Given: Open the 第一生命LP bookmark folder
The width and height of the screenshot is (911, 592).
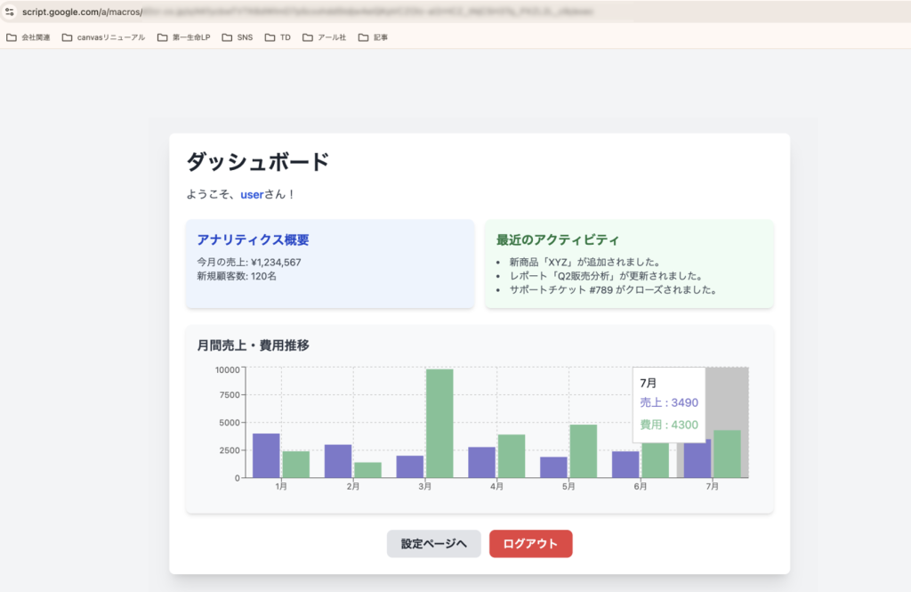Looking at the screenshot, I should (183, 37).
